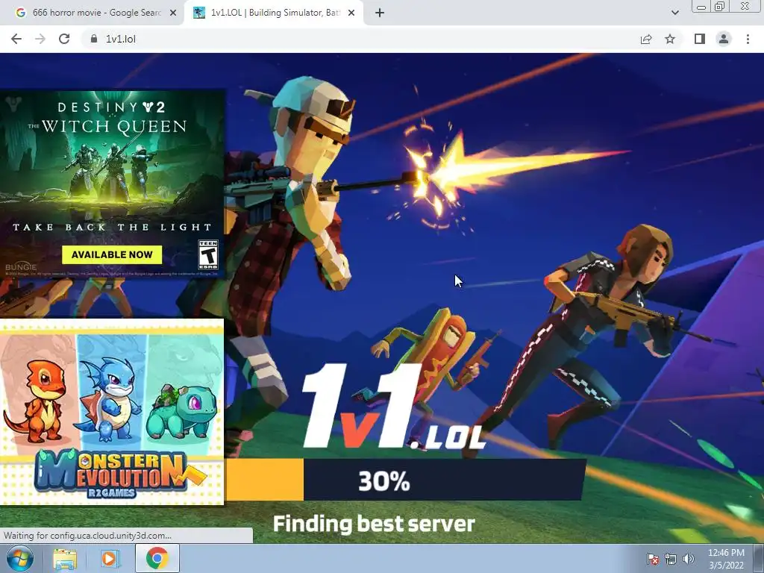Viewport: 764px width, 573px height.
Task: Open network status tray icon
Action: tap(671, 559)
